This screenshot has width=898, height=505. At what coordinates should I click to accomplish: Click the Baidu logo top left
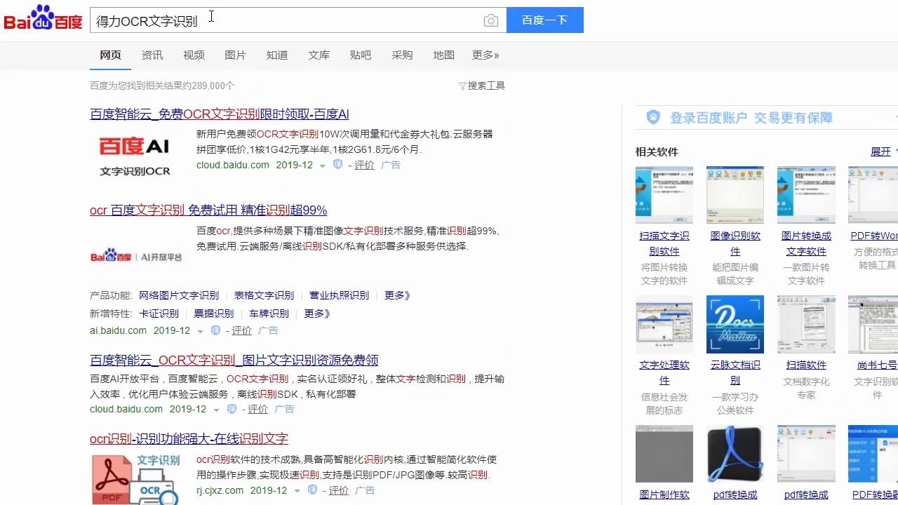click(x=43, y=19)
